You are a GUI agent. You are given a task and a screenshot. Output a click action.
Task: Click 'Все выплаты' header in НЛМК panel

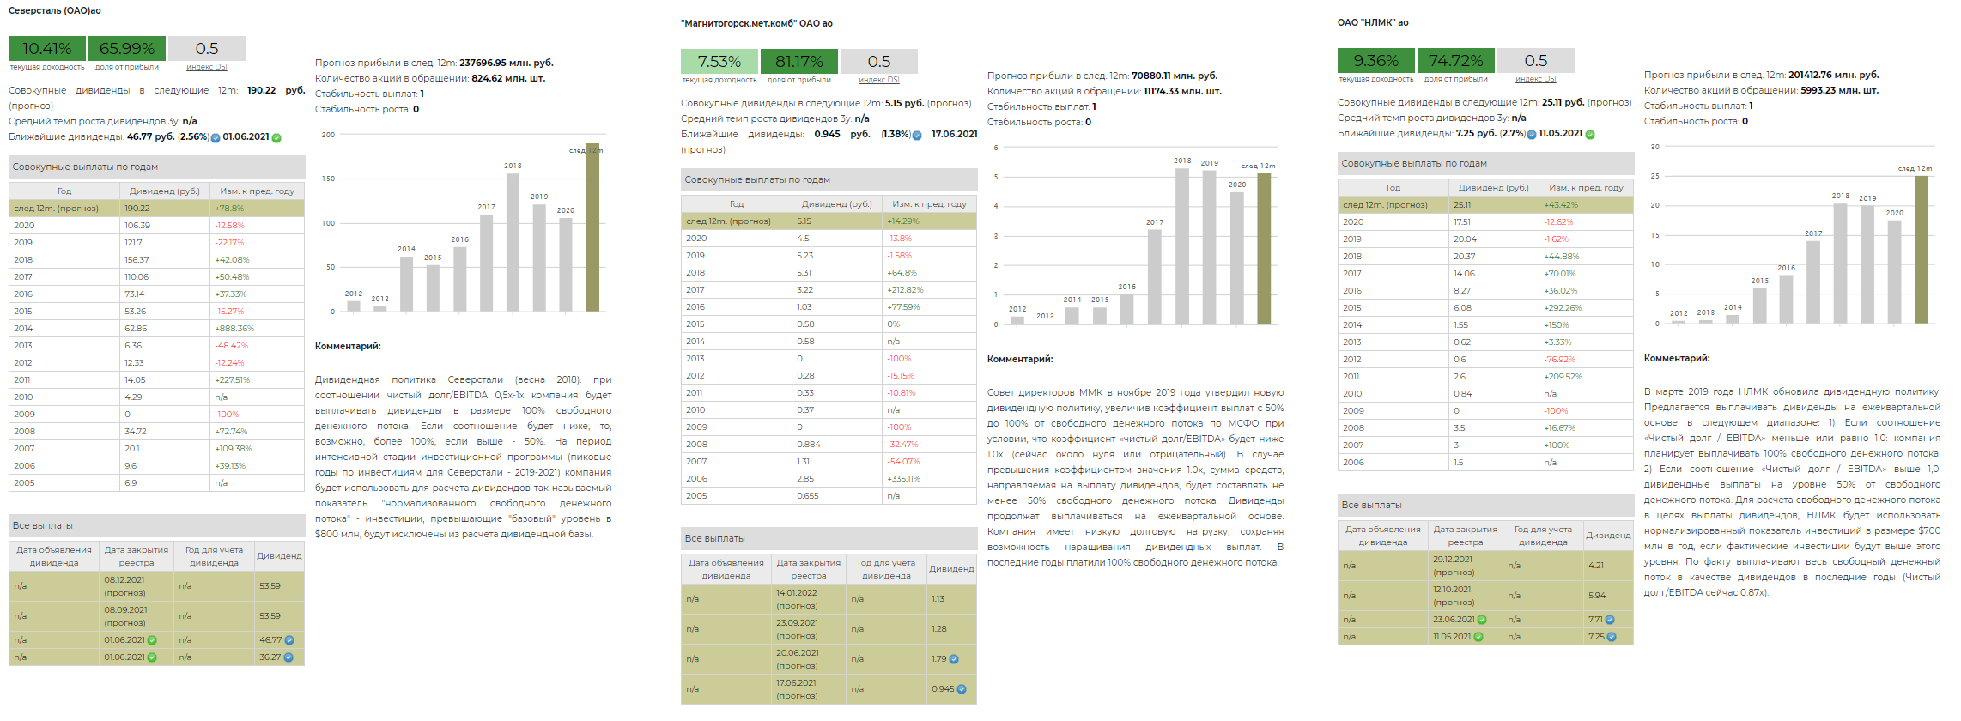coord(1486,505)
